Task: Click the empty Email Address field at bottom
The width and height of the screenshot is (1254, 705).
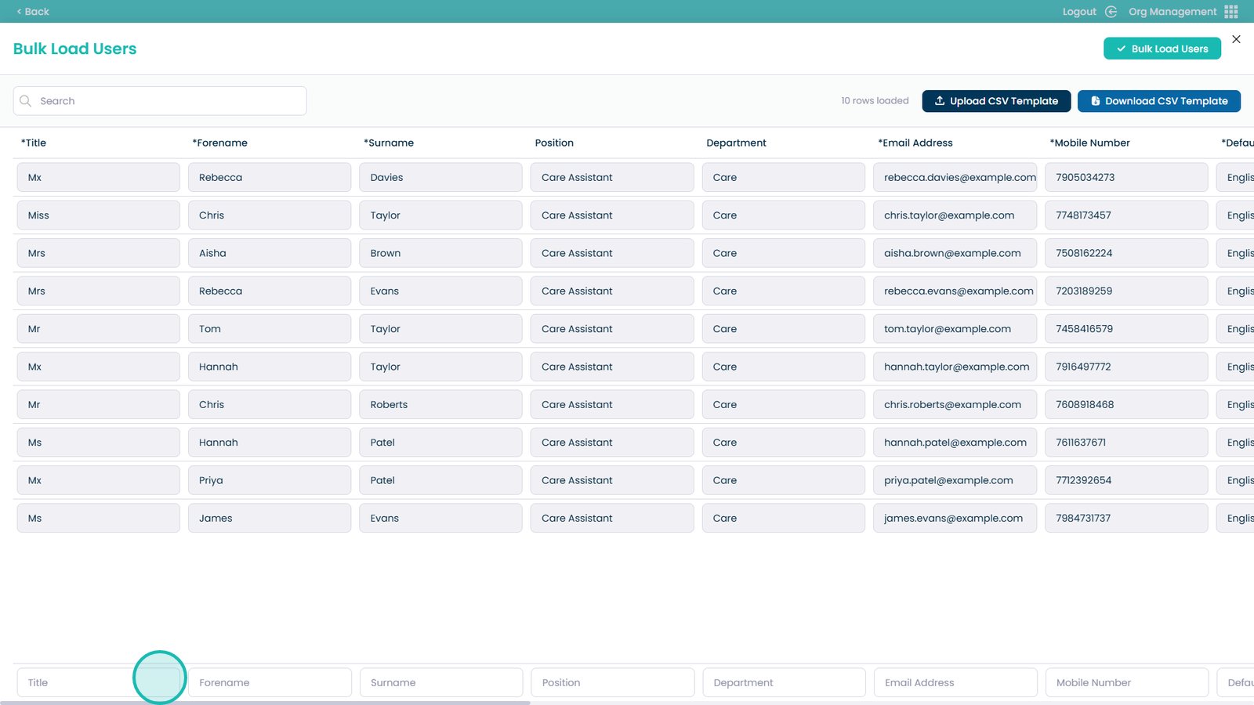Action: click(955, 682)
